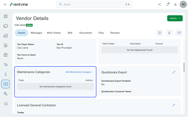This screenshot has width=188, height=117.
Task: Click the rocket icon in top bar
Action: [x=175, y=4]
